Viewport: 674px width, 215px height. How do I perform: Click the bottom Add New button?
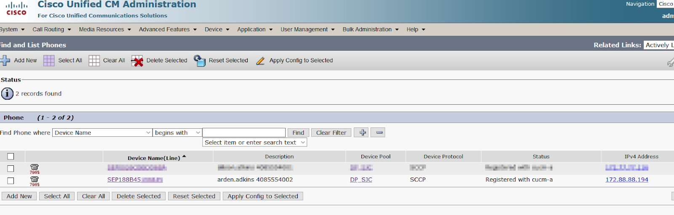pyautogui.click(x=19, y=196)
